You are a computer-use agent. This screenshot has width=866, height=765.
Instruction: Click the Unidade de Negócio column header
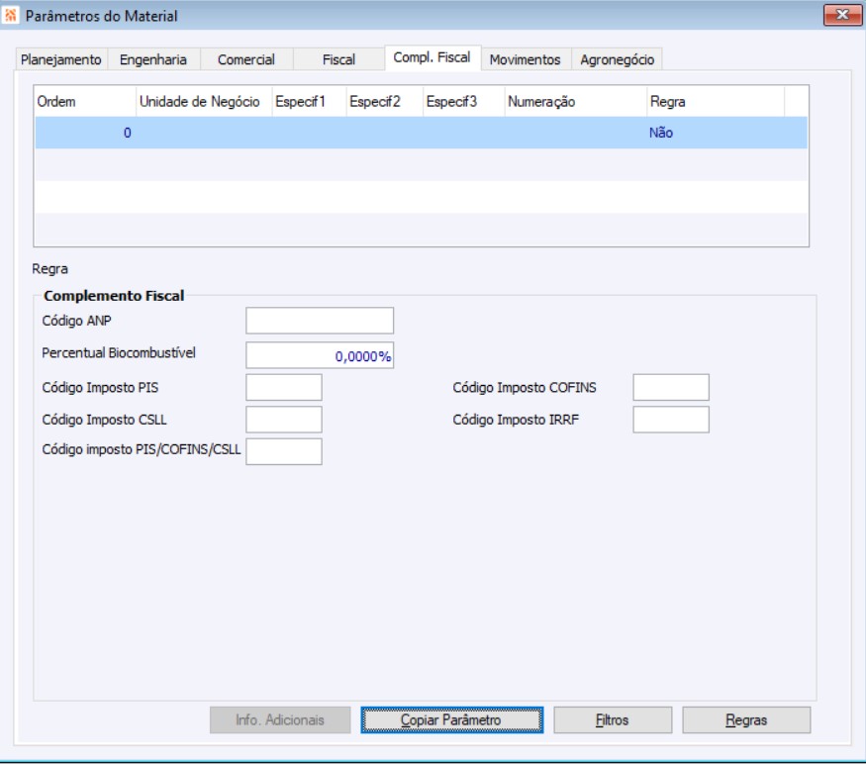click(204, 102)
